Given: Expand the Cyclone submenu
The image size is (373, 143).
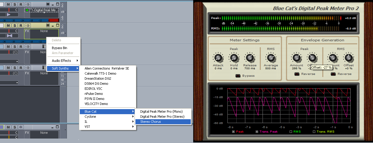Looking at the screenshot, I should click(107, 117).
